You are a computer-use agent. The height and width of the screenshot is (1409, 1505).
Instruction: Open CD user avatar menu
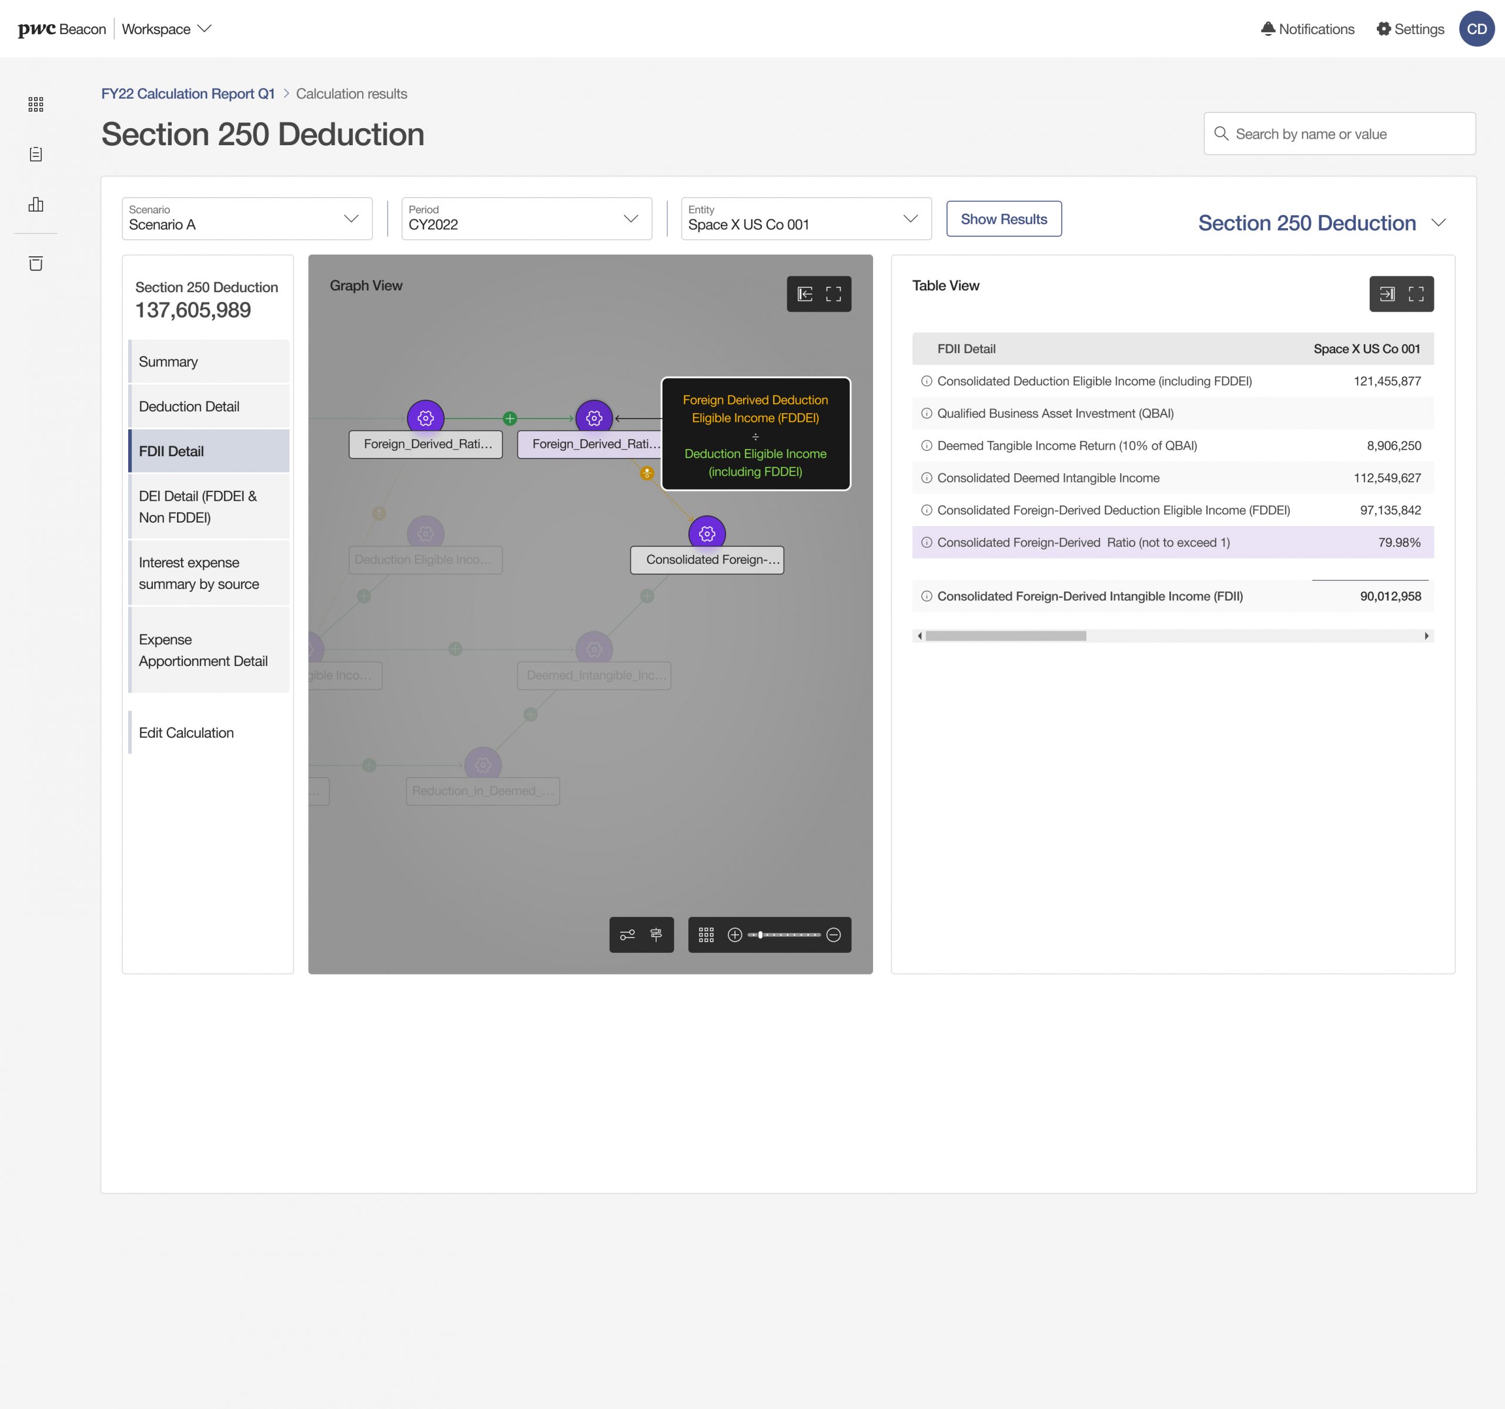pyautogui.click(x=1476, y=29)
